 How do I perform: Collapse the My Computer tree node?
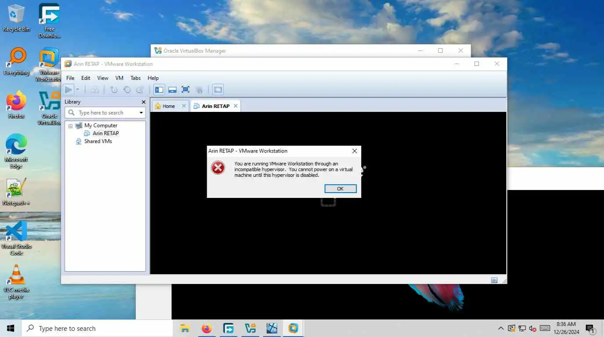[x=70, y=125]
